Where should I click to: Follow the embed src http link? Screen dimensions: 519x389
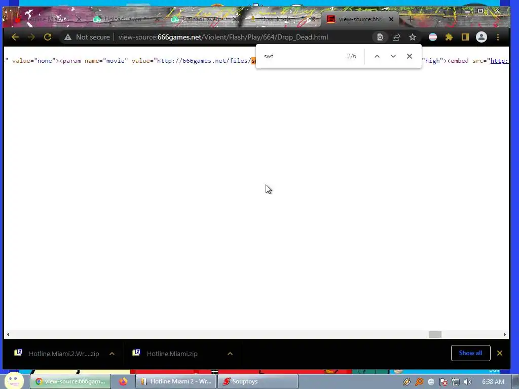(x=499, y=61)
